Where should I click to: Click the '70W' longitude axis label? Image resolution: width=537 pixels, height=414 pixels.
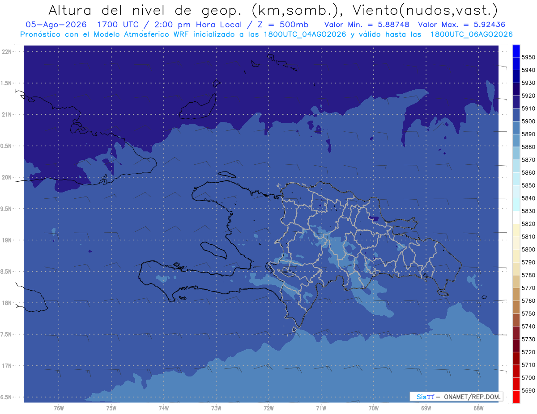[x=373, y=408]
